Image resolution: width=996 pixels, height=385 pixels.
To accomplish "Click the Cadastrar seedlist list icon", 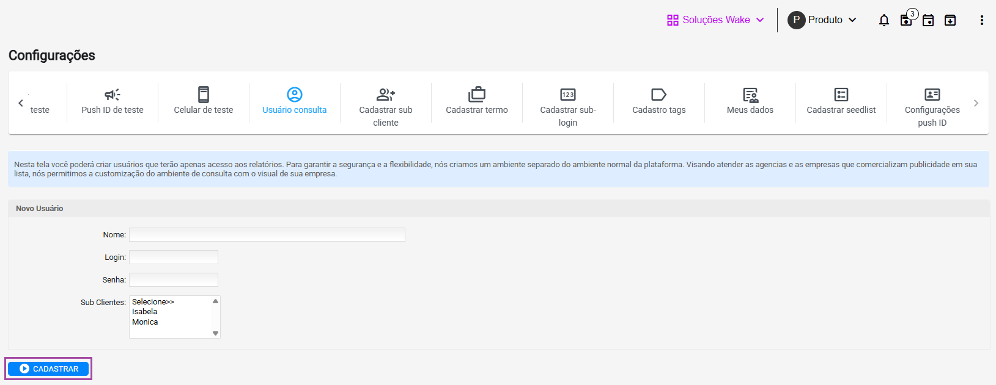I will (841, 95).
